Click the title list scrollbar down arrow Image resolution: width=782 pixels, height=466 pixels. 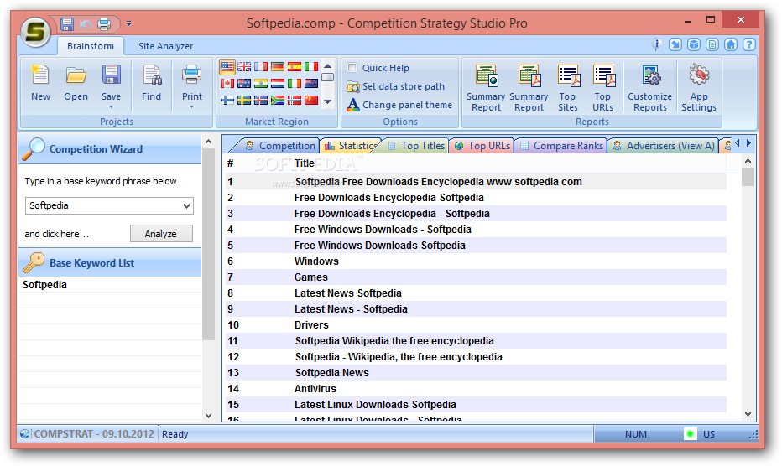coord(748,414)
